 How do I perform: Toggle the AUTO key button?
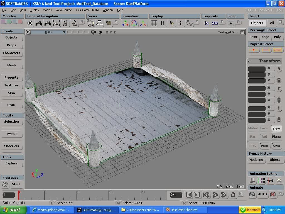click(x=262, y=194)
